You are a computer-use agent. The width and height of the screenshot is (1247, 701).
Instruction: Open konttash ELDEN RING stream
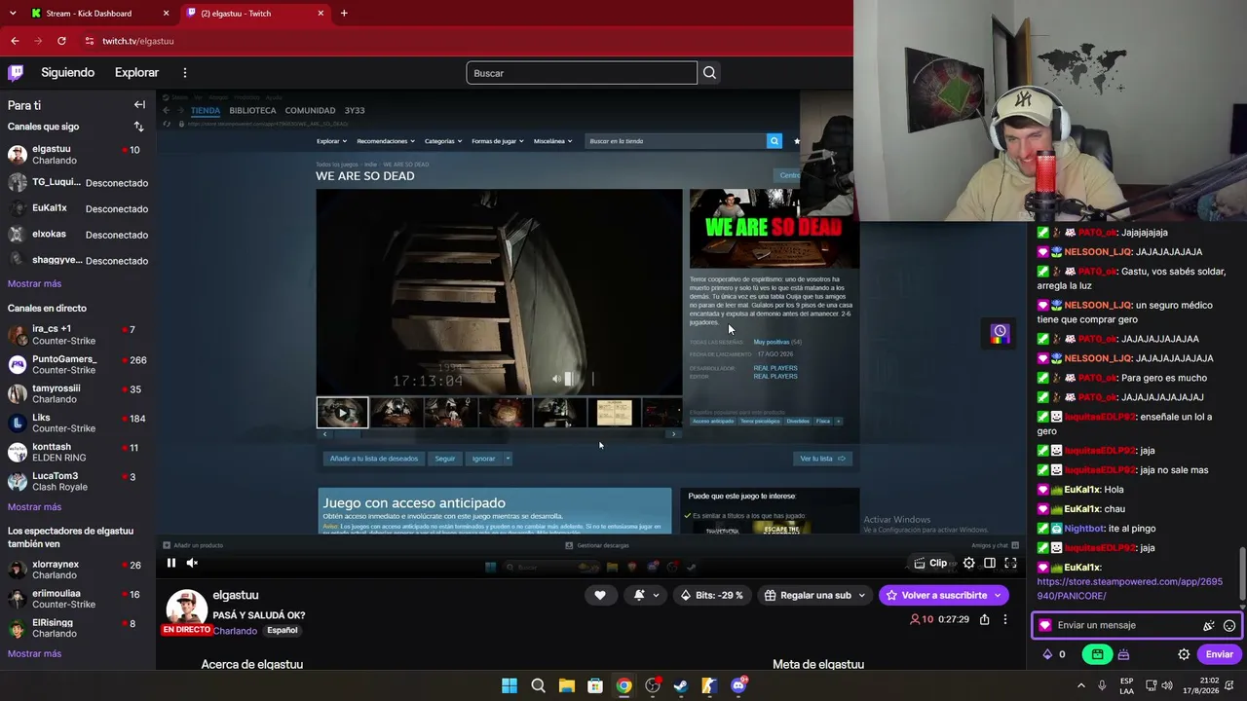click(78, 452)
